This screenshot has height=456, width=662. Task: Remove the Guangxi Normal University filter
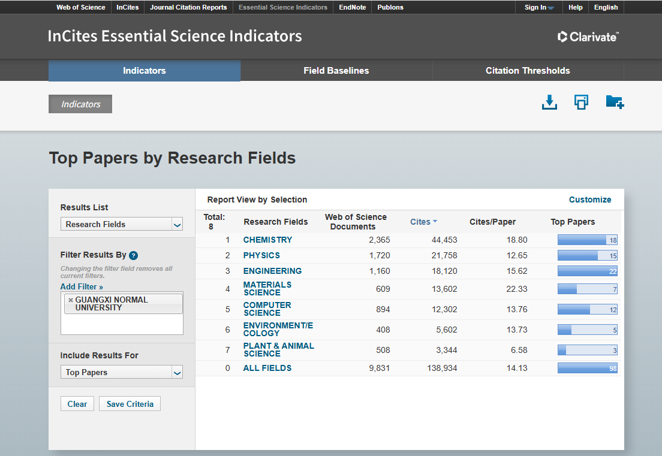point(71,300)
